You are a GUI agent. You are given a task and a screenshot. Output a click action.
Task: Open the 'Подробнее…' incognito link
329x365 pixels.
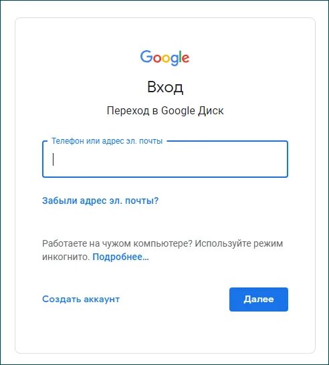(120, 257)
